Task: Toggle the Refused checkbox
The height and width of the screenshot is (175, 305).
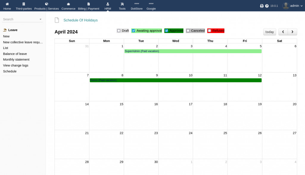Action: [209, 31]
